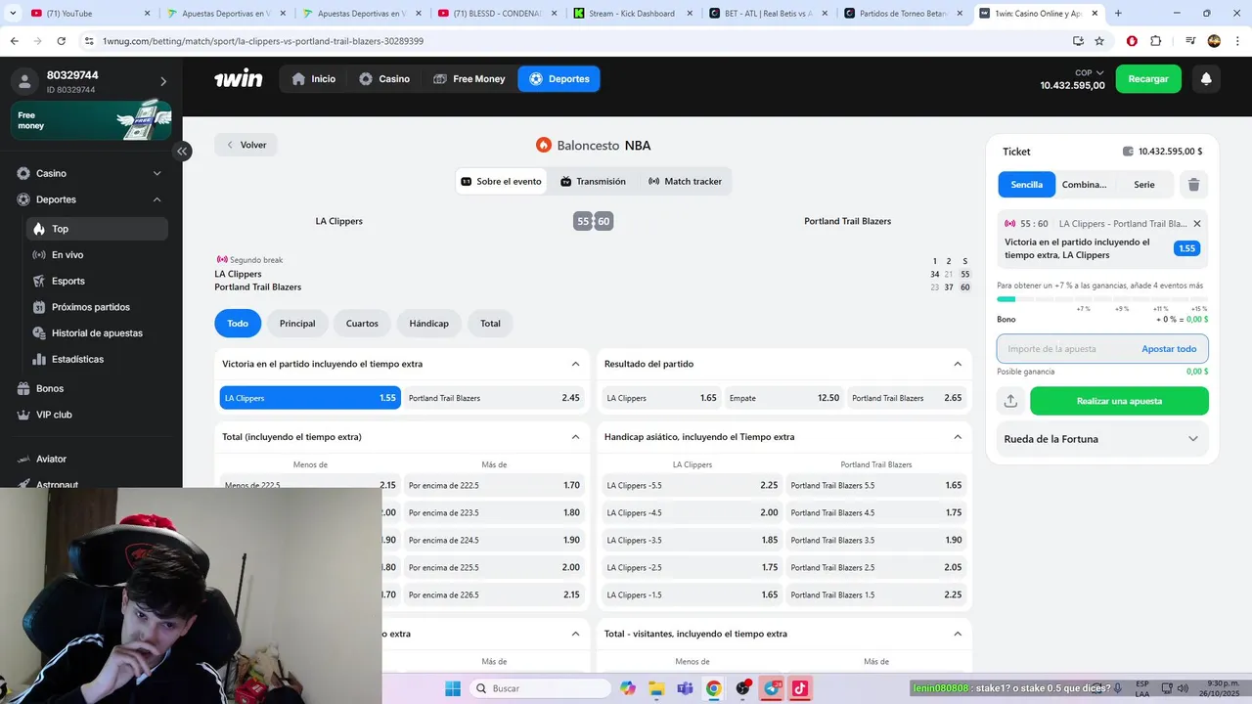Image resolution: width=1252 pixels, height=704 pixels.
Task: Select the Principal market filter
Action: (x=297, y=324)
